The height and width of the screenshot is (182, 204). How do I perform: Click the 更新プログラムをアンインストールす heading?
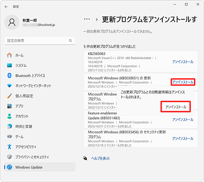coord(149,19)
